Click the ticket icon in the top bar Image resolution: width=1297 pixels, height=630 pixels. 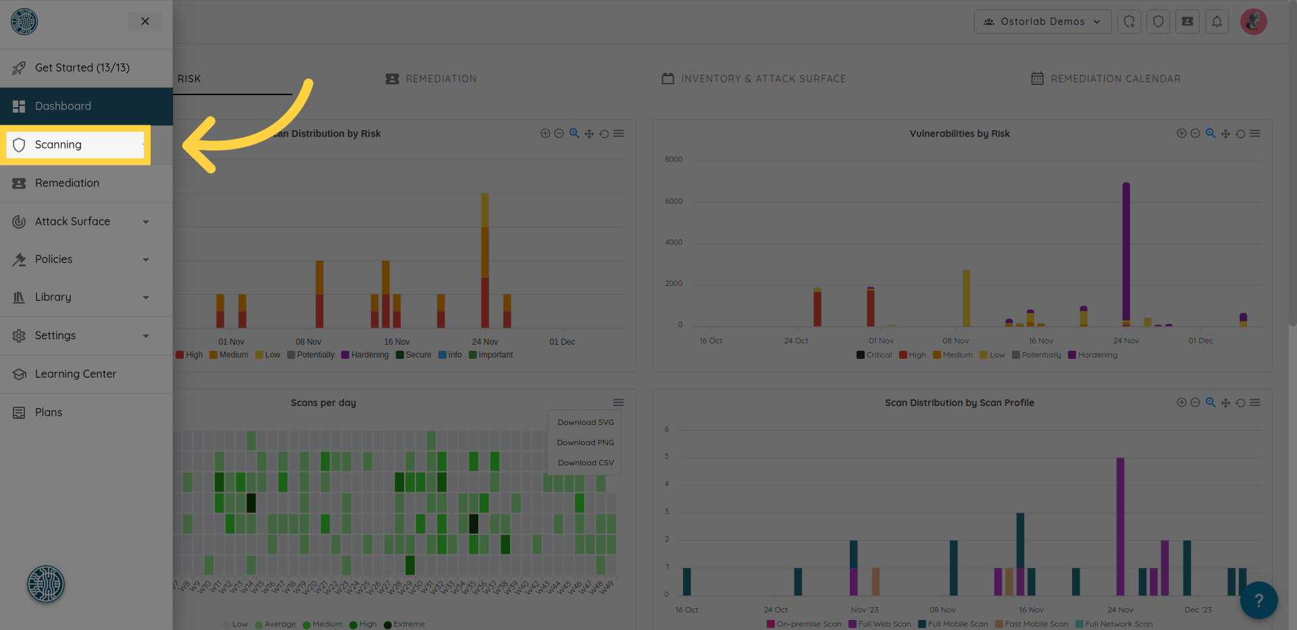1188,22
